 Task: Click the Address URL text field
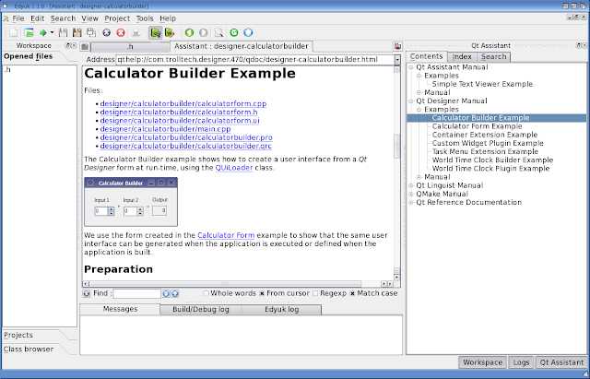pyautogui.click(x=254, y=60)
